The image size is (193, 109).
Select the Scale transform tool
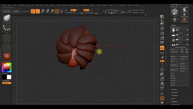[x=47, y=11]
